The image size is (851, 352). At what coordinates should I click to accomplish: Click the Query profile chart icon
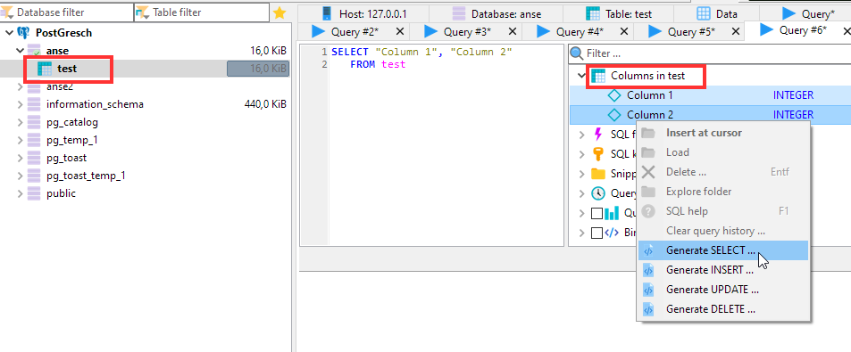612,213
